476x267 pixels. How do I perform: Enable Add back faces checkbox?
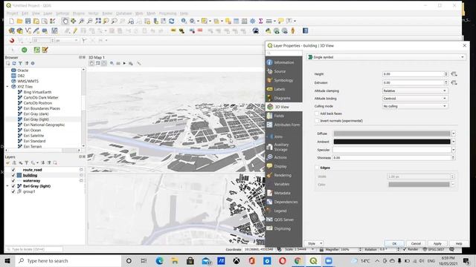tap(317, 113)
